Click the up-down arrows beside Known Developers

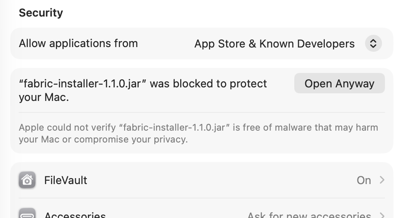pos(373,44)
